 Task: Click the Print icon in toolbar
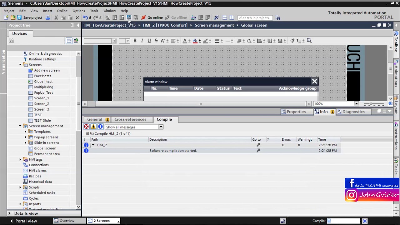pyautogui.click(x=48, y=18)
